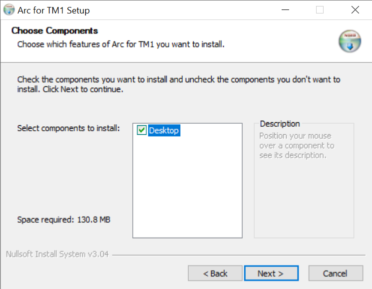The image size is (372, 289).
Task: Click empty area of components list
Action: [x=187, y=190]
